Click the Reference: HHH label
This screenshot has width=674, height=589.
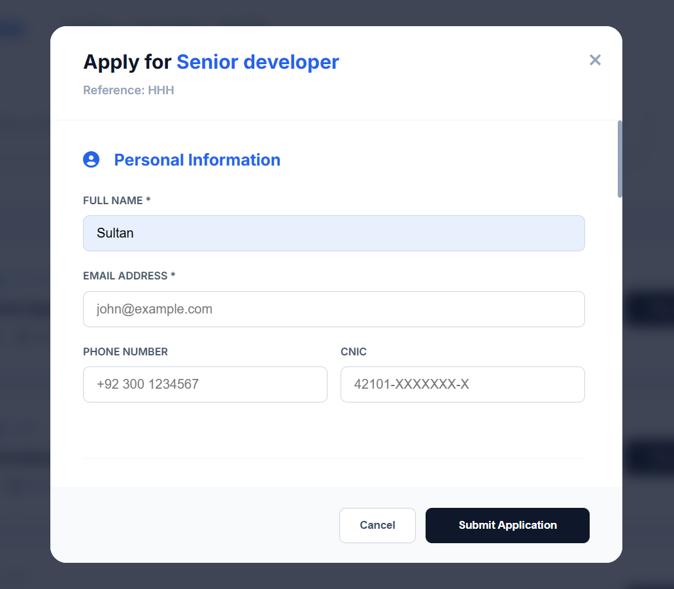point(128,90)
